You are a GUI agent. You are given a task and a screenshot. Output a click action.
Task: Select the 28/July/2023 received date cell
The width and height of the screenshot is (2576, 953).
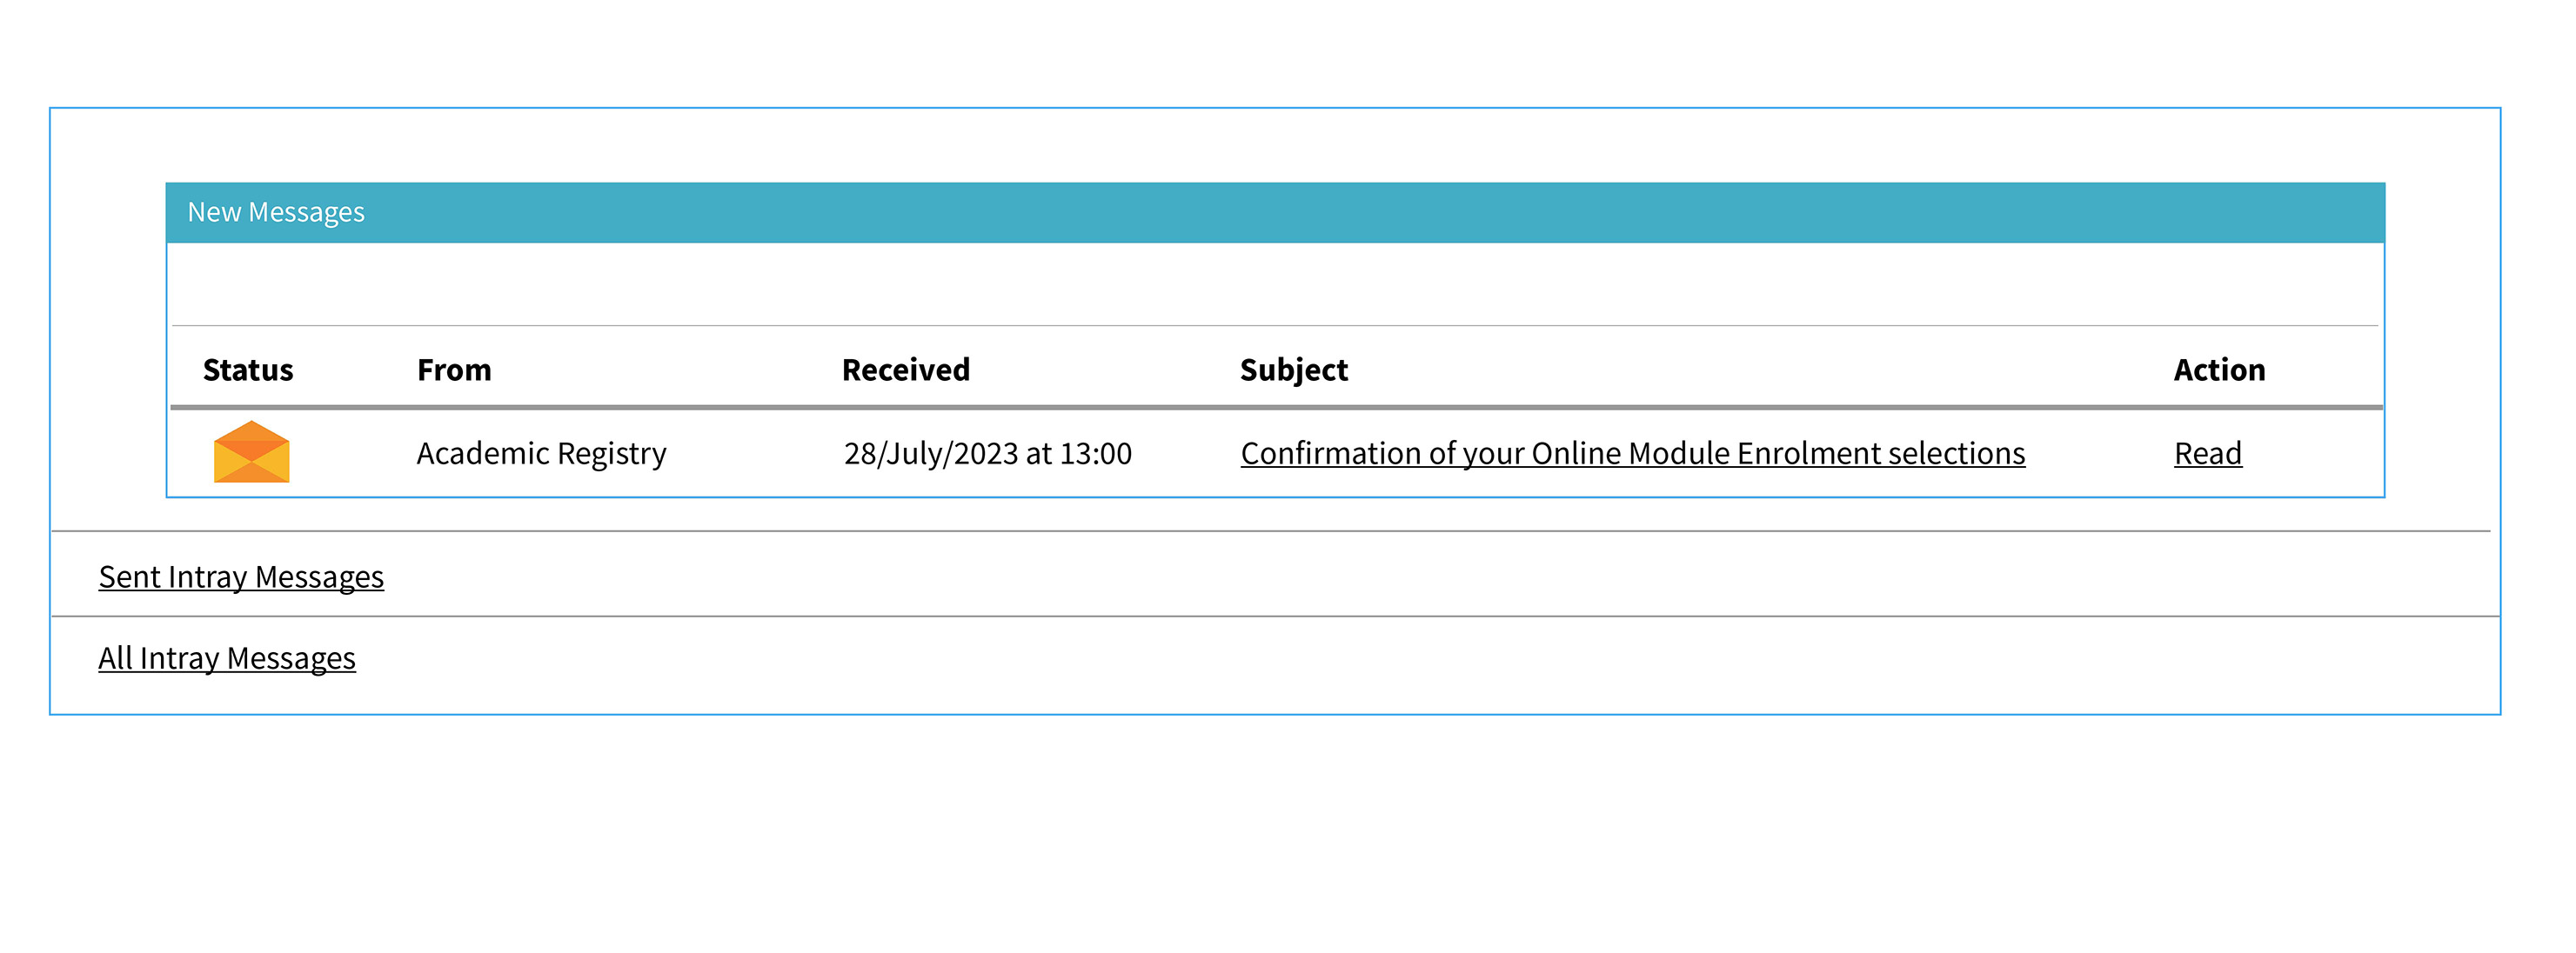tap(988, 454)
